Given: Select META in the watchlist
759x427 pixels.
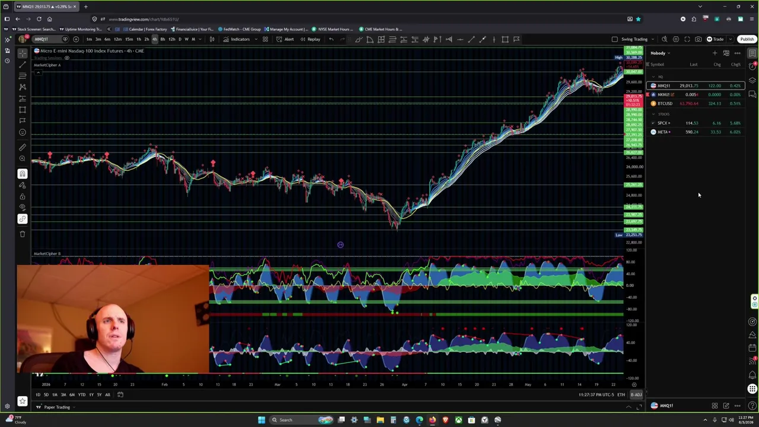Looking at the screenshot, I should click(x=696, y=132).
